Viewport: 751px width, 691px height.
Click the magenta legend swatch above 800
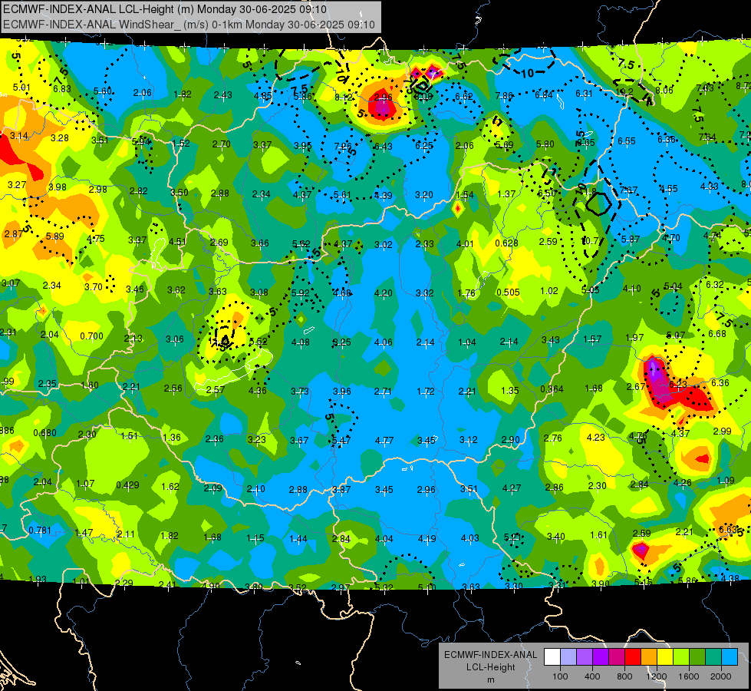pos(617,656)
